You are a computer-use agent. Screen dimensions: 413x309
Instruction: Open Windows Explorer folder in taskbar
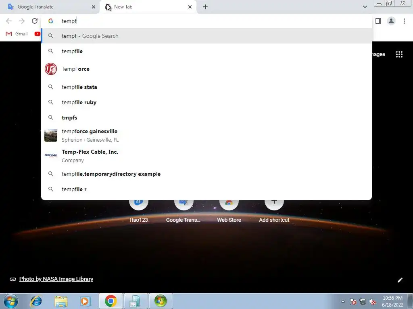(61, 301)
